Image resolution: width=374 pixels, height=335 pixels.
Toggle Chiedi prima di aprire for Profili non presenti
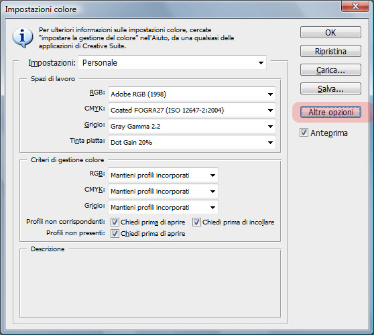115,233
